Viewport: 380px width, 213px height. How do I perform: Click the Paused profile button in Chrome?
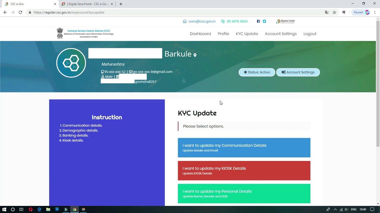coord(361,12)
